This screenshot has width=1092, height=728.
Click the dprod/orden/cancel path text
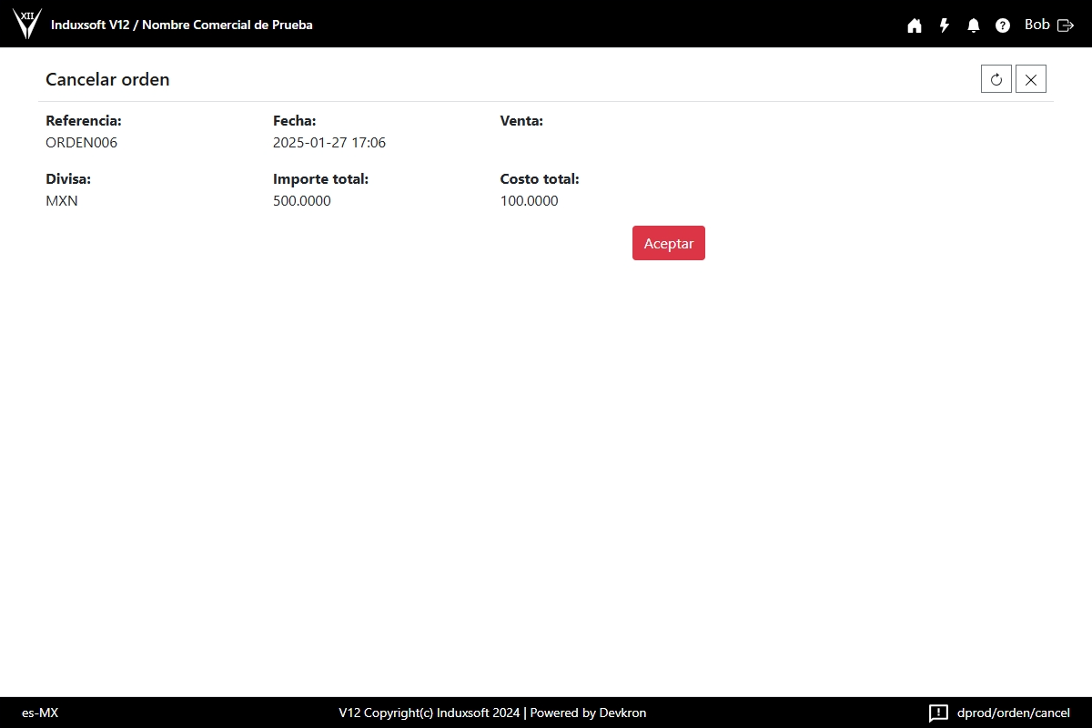[x=1014, y=713]
